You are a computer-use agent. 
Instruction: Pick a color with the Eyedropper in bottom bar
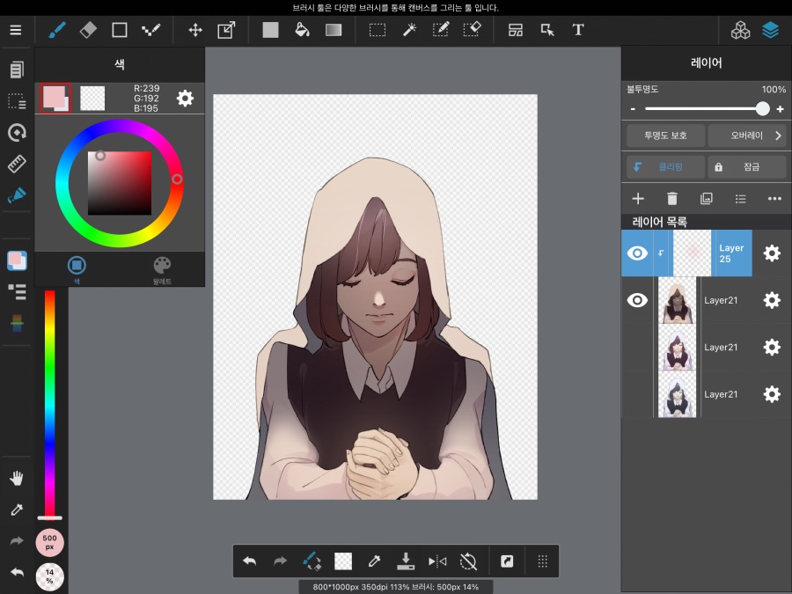(374, 561)
